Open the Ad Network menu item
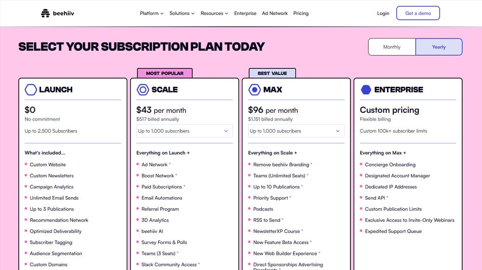Viewport: 482px width, 270px height. (275, 13)
